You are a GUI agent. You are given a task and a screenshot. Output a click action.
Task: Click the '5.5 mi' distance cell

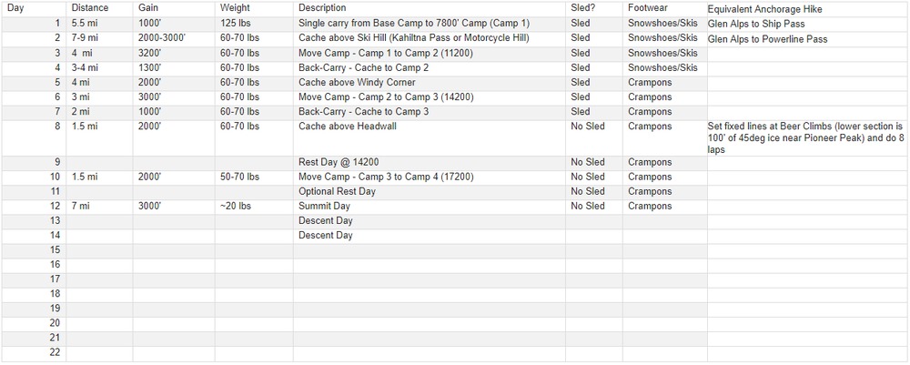[85, 23]
